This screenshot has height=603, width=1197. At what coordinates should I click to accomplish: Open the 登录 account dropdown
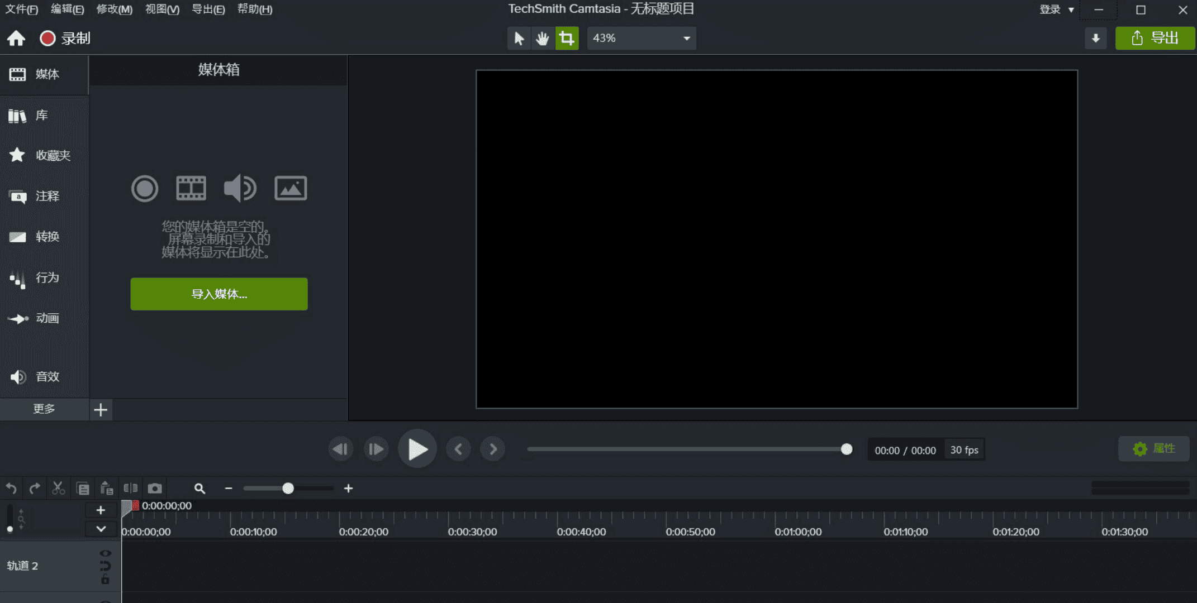1056,9
